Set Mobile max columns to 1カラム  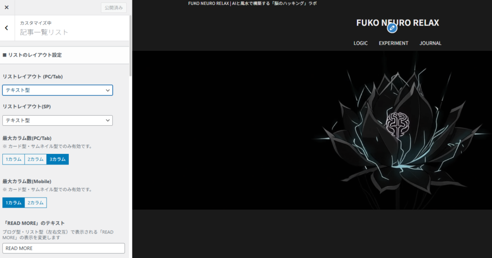coord(13,203)
